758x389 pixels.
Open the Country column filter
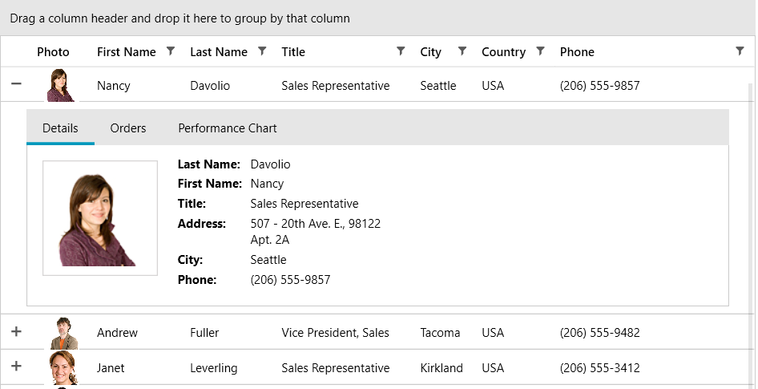540,51
